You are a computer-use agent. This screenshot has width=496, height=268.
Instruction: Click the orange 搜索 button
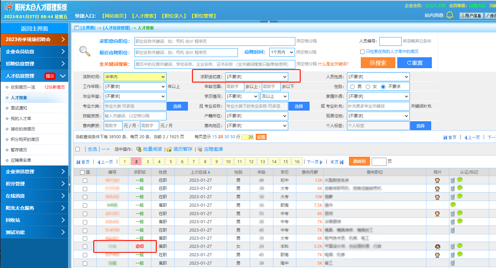click(378, 63)
